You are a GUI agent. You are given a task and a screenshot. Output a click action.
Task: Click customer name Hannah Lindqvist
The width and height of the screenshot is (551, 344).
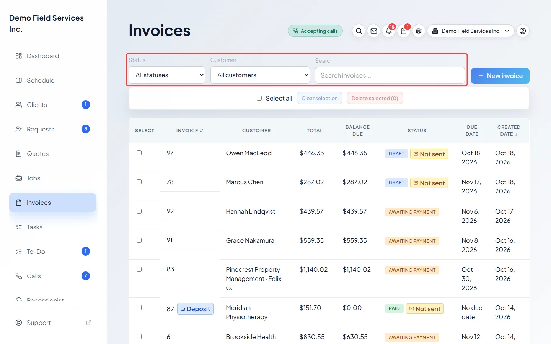pyautogui.click(x=251, y=211)
